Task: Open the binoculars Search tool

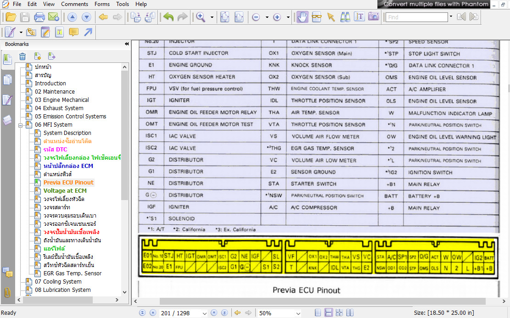Action: 345,17
